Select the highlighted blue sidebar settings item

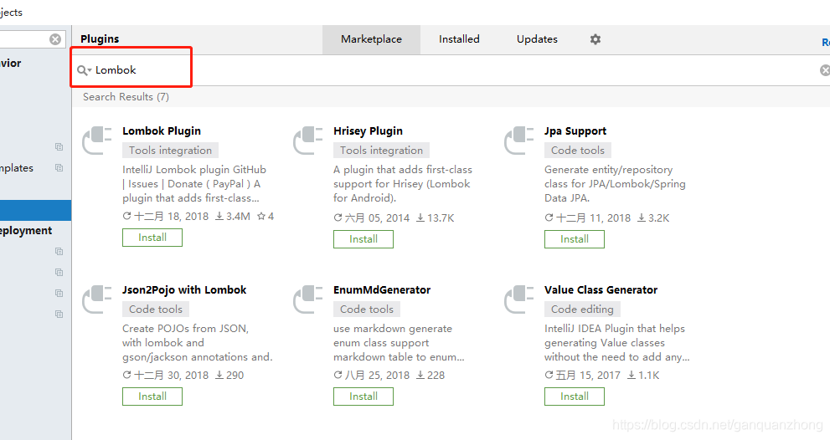[35, 210]
